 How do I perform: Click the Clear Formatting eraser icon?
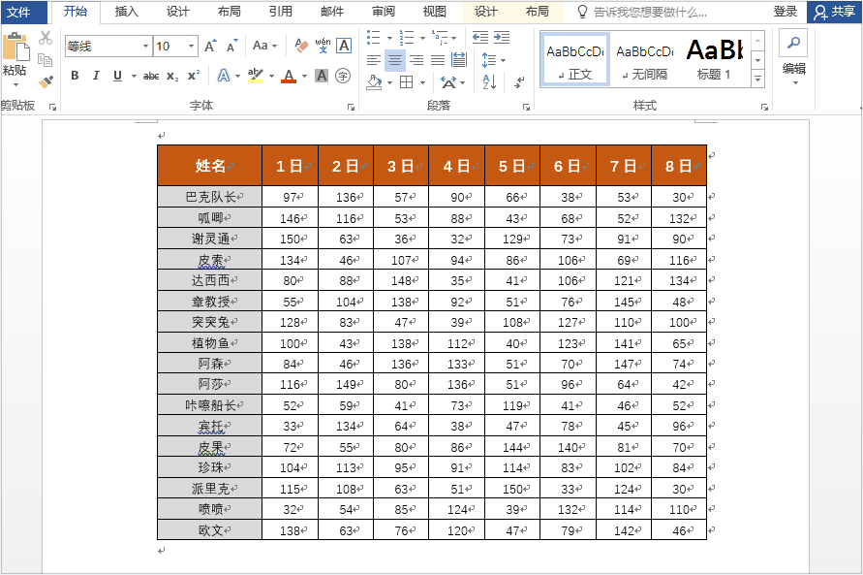(x=300, y=46)
